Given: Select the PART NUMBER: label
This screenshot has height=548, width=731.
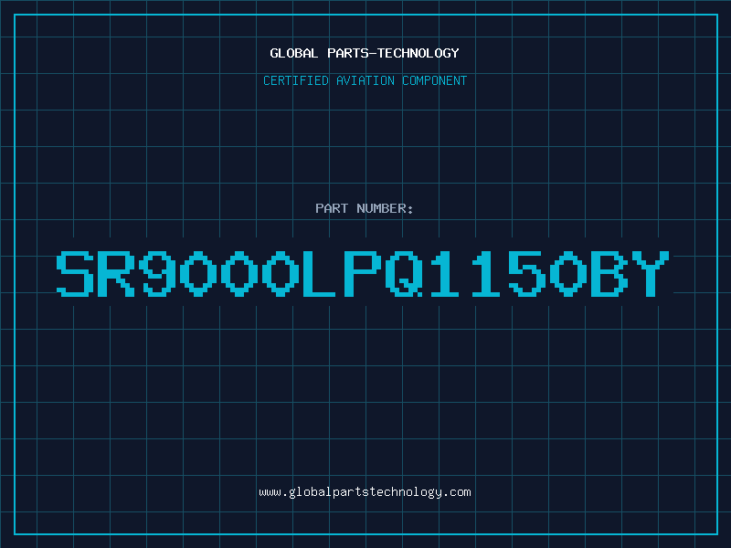Looking at the screenshot, I should (x=364, y=208).
